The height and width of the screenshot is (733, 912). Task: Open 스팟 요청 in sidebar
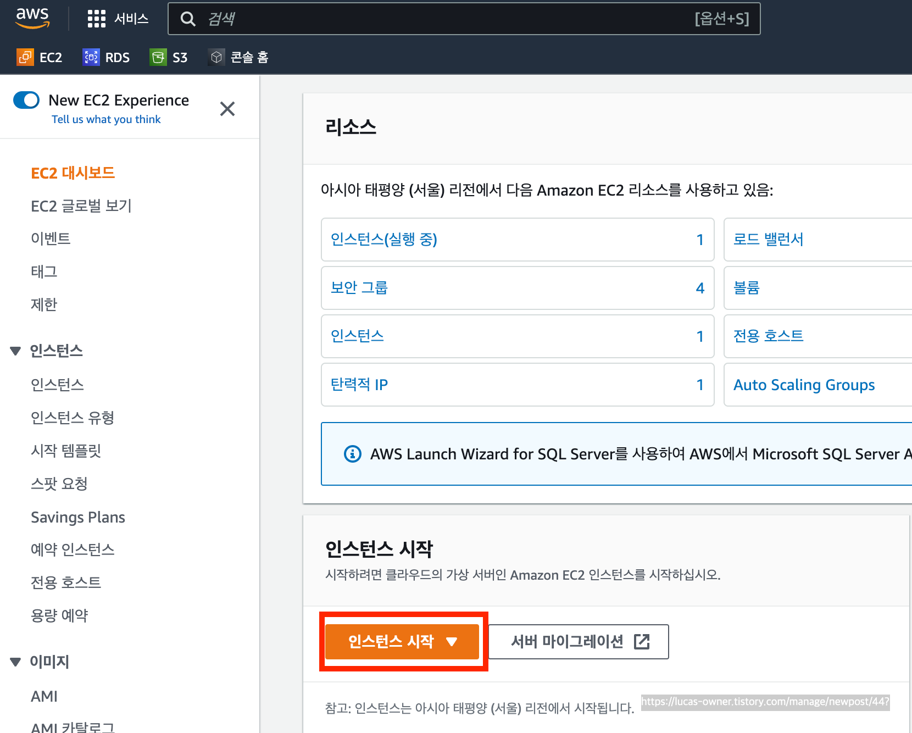(59, 484)
